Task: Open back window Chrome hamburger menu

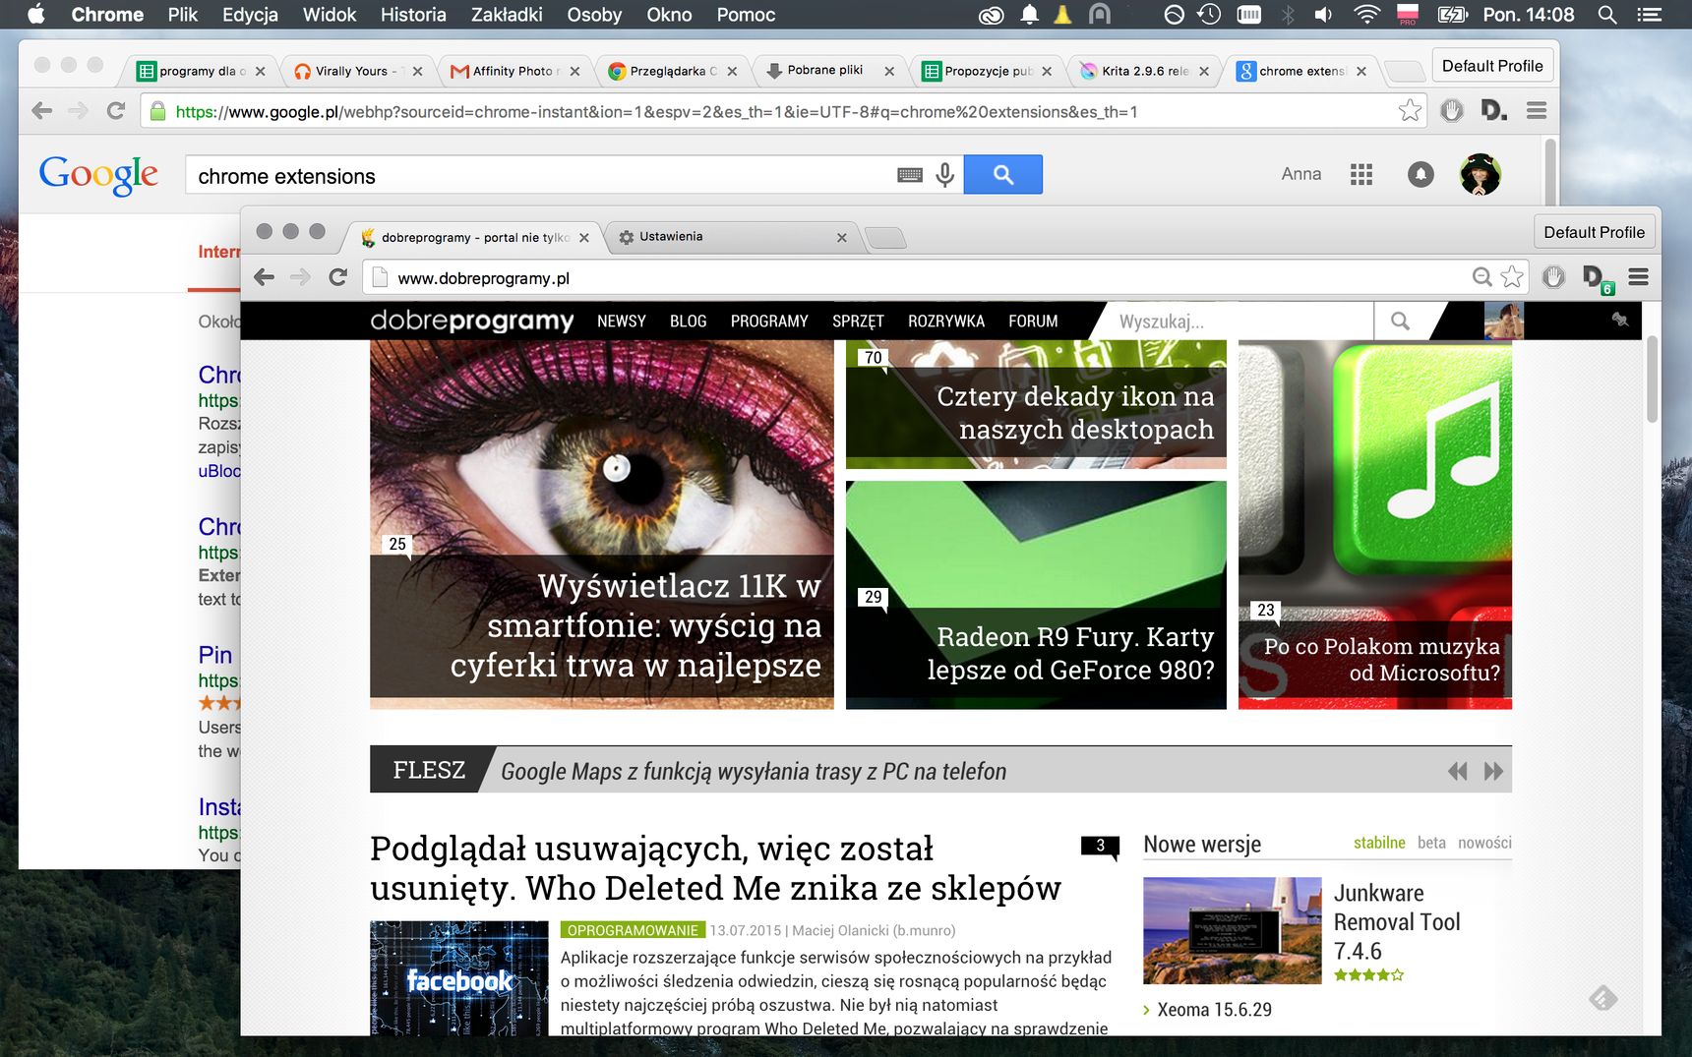Action: (x=1537, y=110)
